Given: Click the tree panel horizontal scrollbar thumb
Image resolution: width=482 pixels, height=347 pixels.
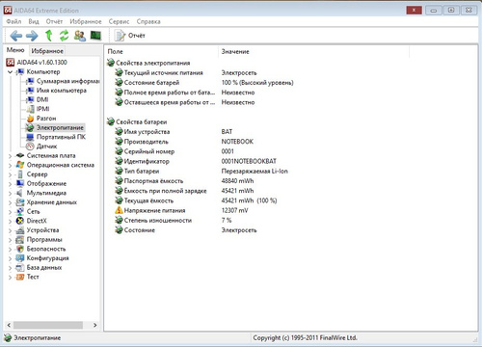Looking at the screenshot, I should pyautogui.click(x=48, y=325).
